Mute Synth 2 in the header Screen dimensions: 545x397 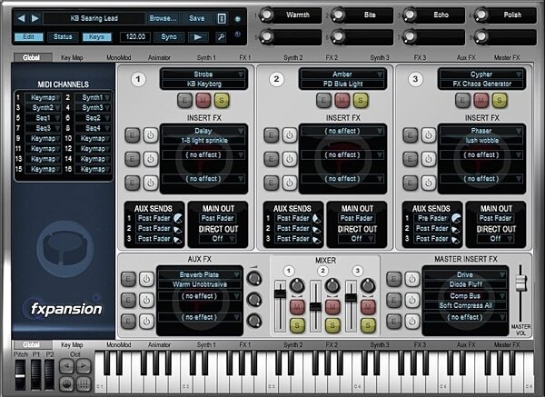point(342,101)
